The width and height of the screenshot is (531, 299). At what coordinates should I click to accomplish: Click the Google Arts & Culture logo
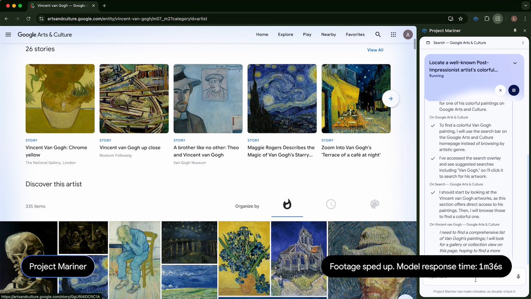(x=45, y=35)
